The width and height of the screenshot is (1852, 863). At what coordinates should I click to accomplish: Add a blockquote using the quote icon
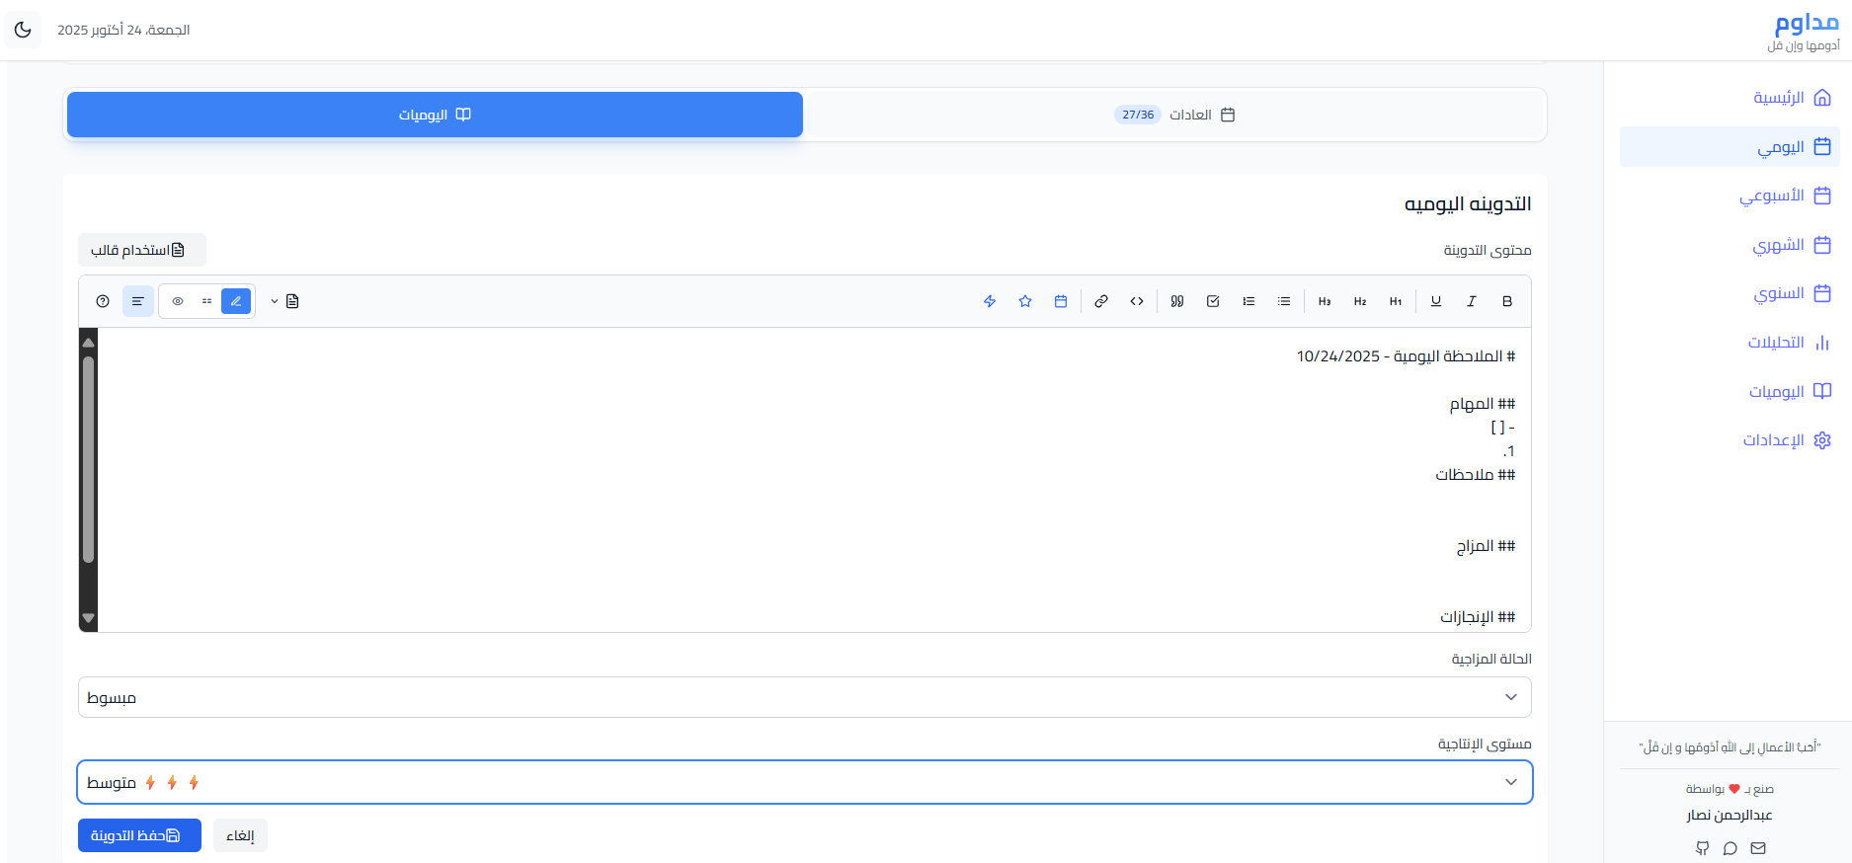tap(1177, 301)
